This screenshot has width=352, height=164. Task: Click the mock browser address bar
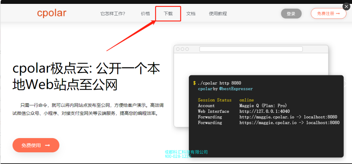coord(251,49)
